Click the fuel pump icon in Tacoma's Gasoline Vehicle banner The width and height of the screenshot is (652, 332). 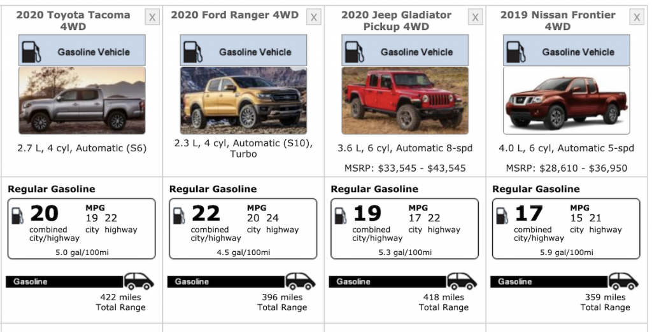31,52
